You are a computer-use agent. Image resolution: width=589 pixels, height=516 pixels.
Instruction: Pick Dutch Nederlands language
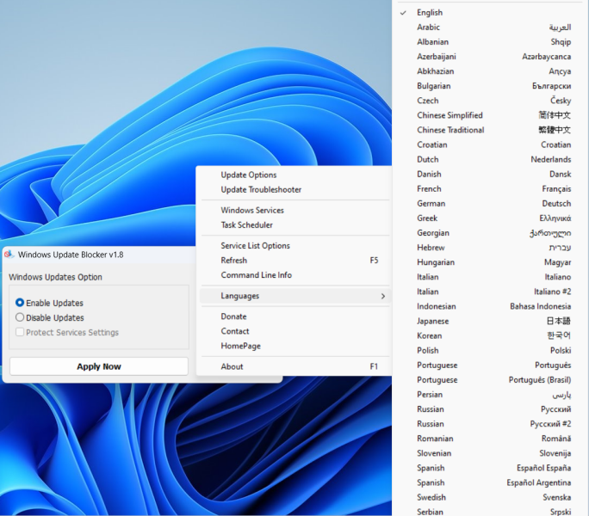click(490, 159)
